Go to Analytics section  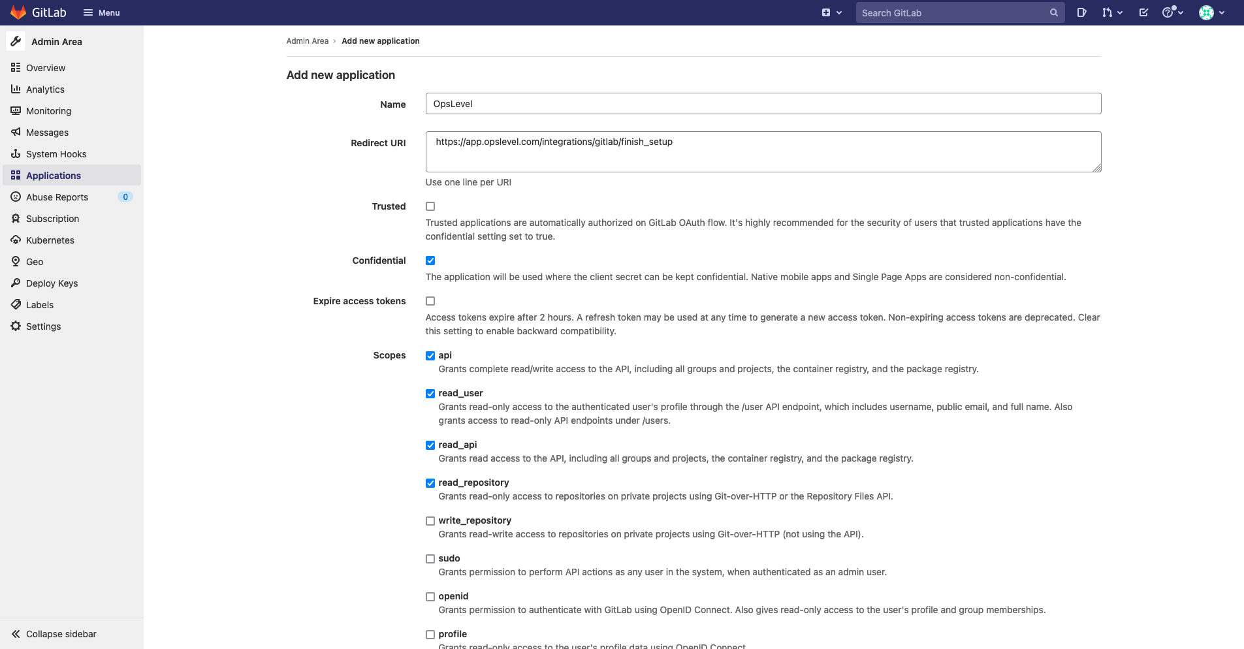tap(72, 89)
